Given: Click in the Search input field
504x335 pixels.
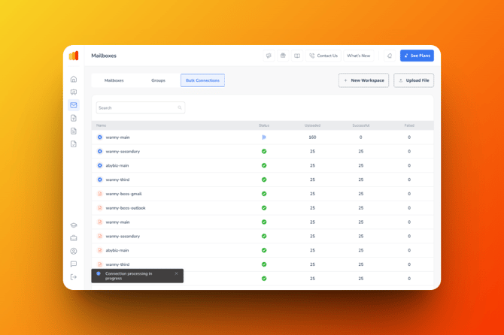Looking at the screenshot, I should pos(137,108).
